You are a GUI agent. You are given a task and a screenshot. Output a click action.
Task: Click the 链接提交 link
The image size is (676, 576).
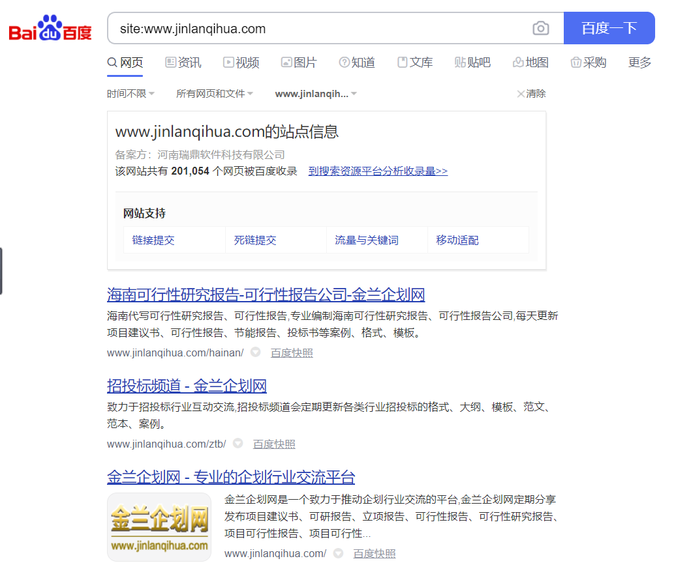coord(153,240)
